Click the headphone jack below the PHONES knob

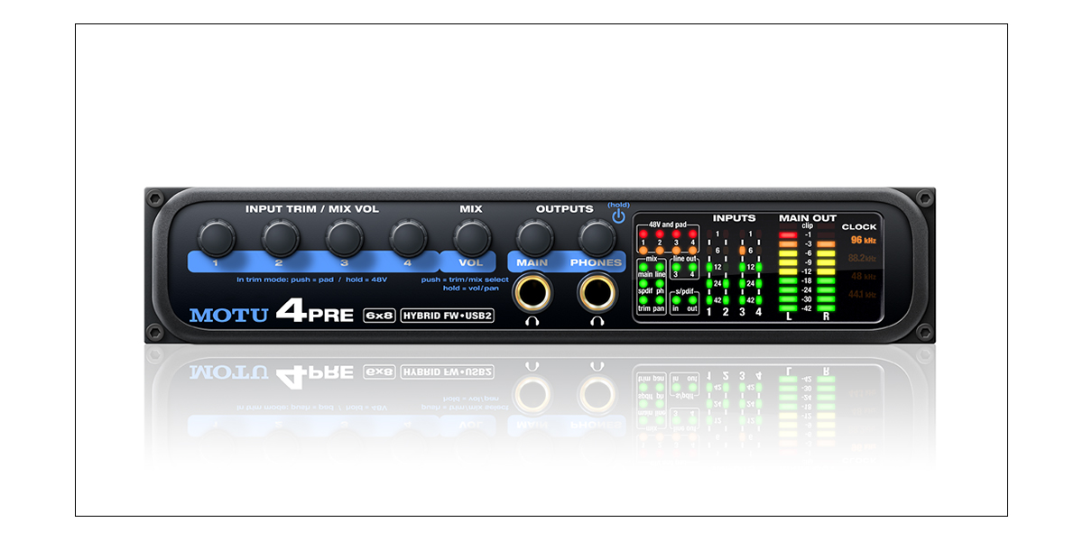tap(597, 293)
